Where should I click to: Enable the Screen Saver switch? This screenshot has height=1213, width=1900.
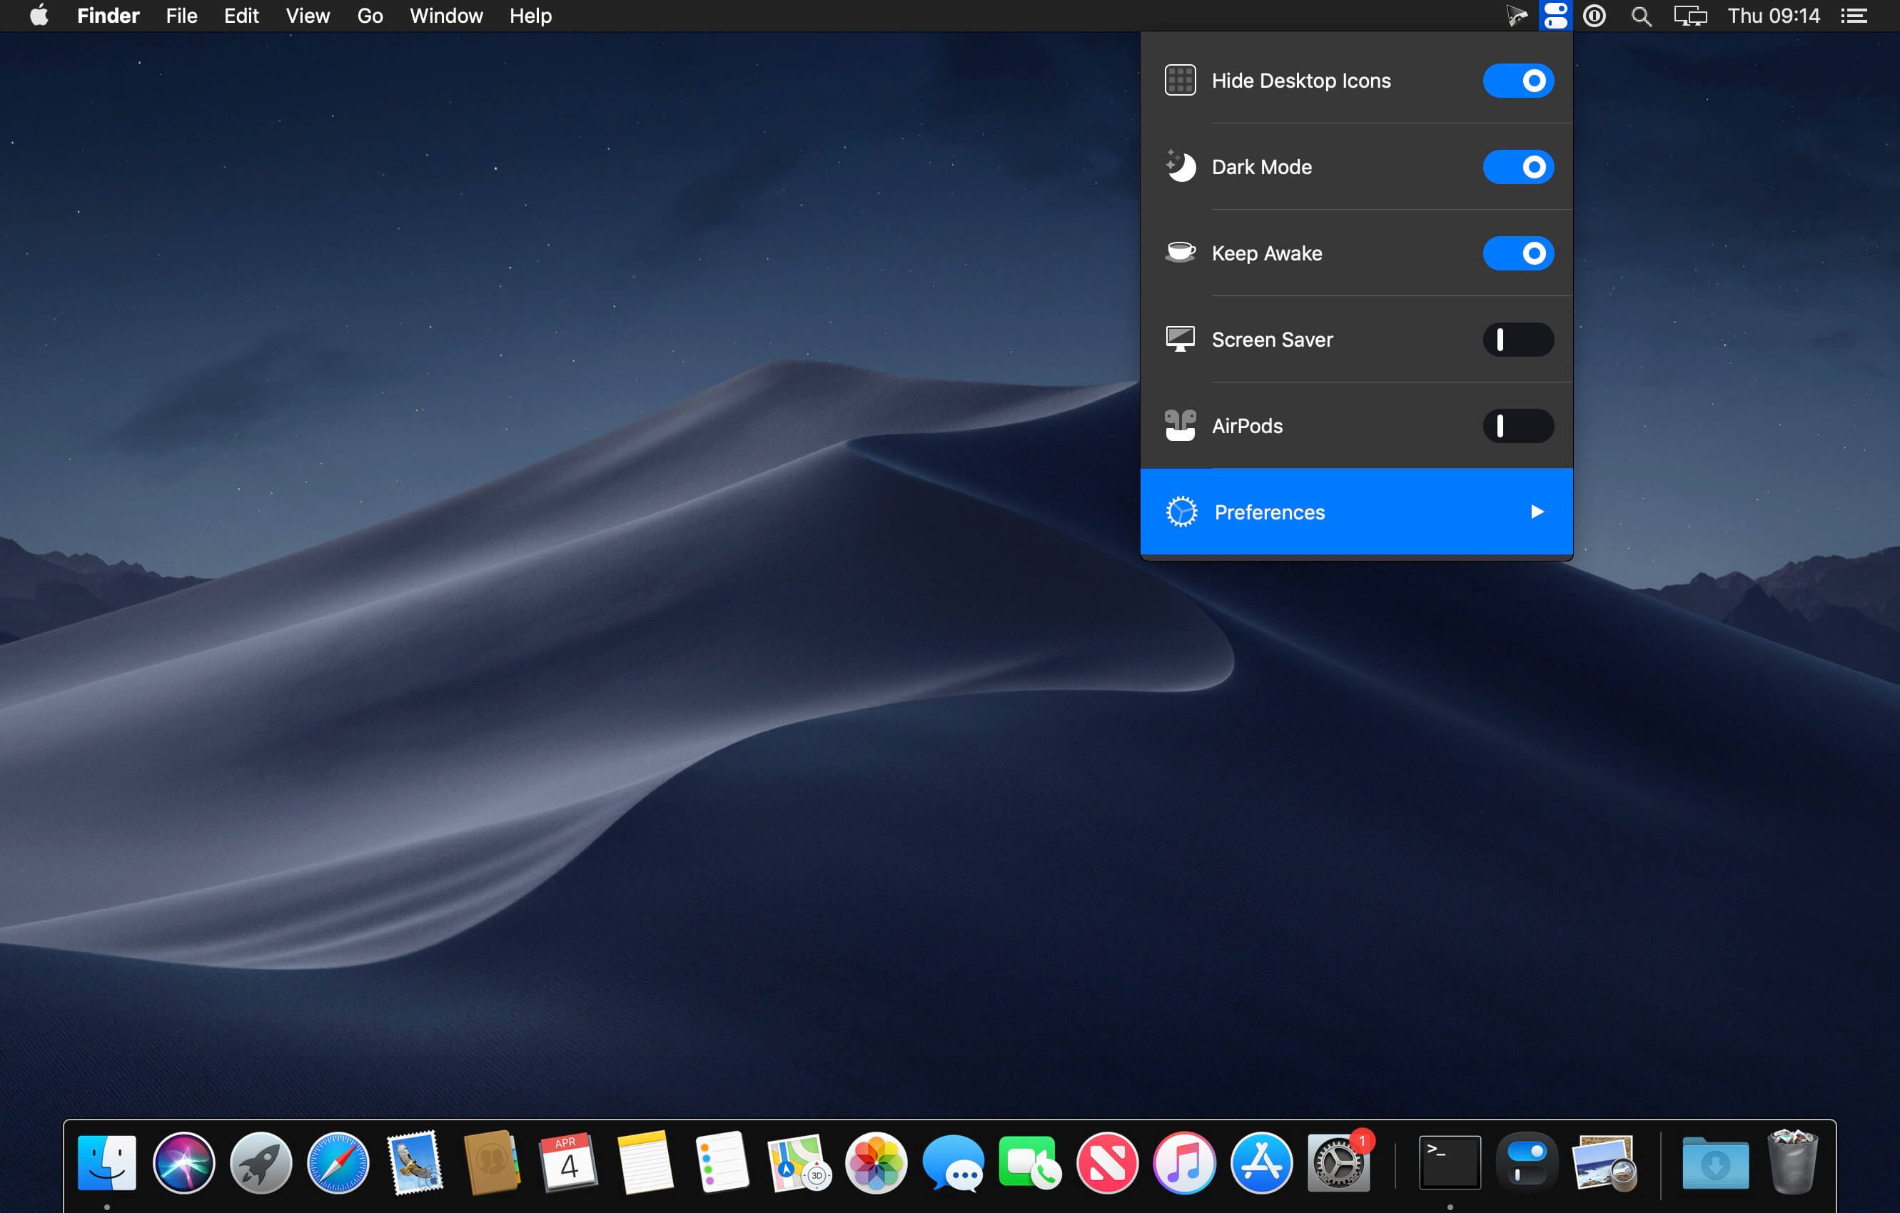pyautogui.click(x=1517, y=340)
